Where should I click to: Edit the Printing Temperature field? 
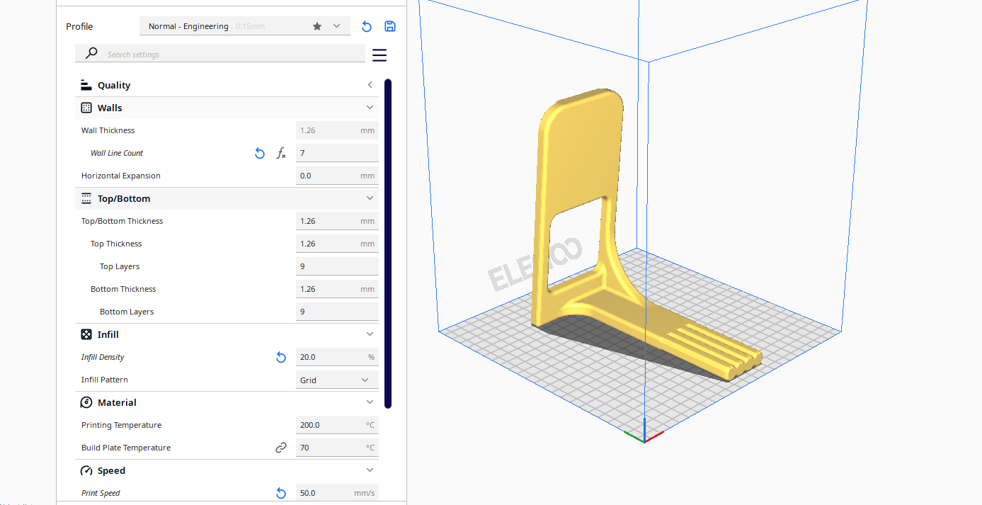click(x=337, y=425)
